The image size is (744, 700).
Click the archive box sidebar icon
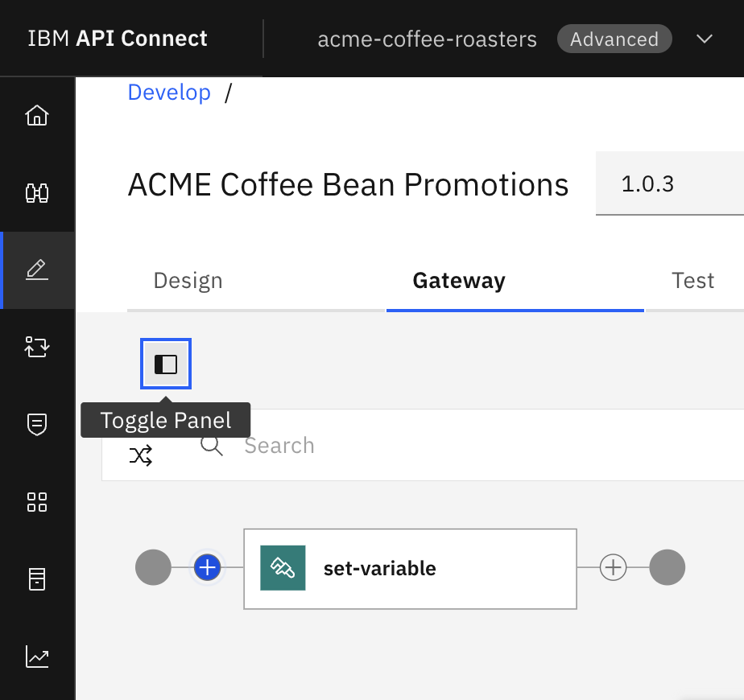pos(37,579)
